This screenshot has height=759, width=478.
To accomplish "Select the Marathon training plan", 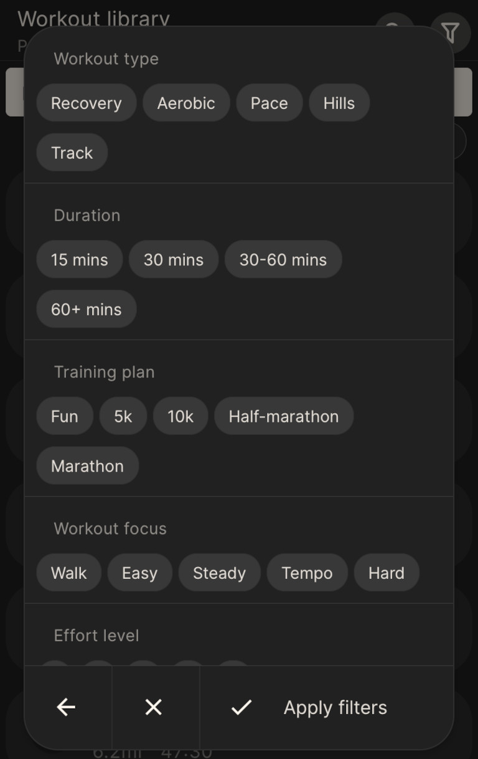I will click(87, 465).
